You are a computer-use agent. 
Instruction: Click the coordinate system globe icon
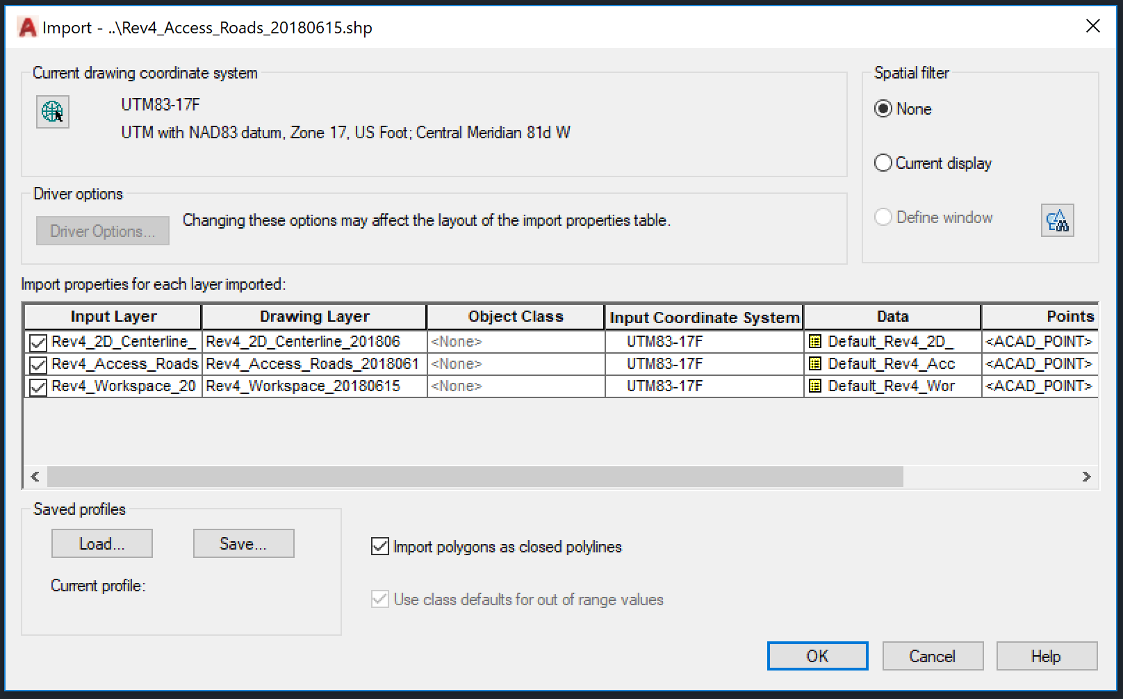[52, 112]
